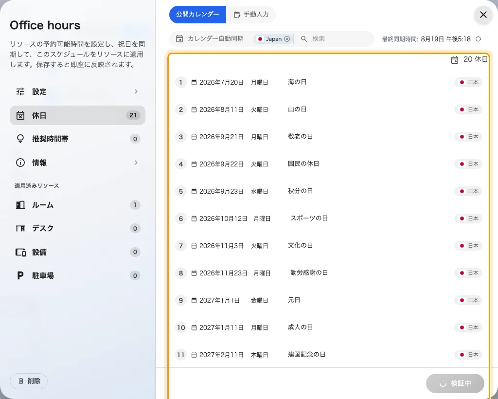This screenshot has height=399, width=498.
Task: Open デスク applied resources
Action: [77, 228]
